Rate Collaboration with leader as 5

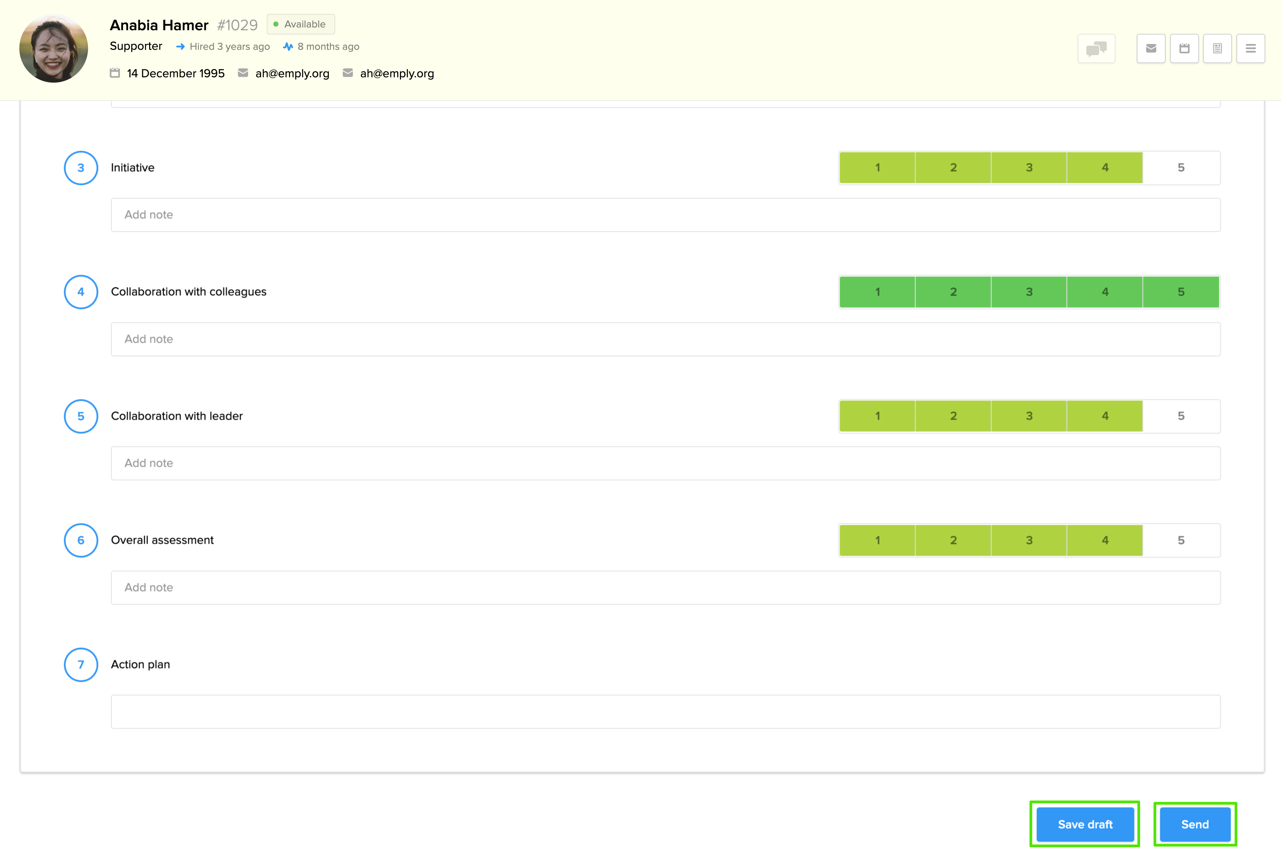[x=1181, y=416]
